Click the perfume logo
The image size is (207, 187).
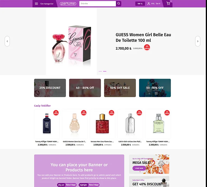tap(68, 4)
